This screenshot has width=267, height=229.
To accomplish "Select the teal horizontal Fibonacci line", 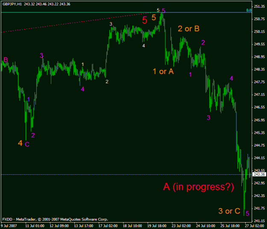I will coord(126,12).
